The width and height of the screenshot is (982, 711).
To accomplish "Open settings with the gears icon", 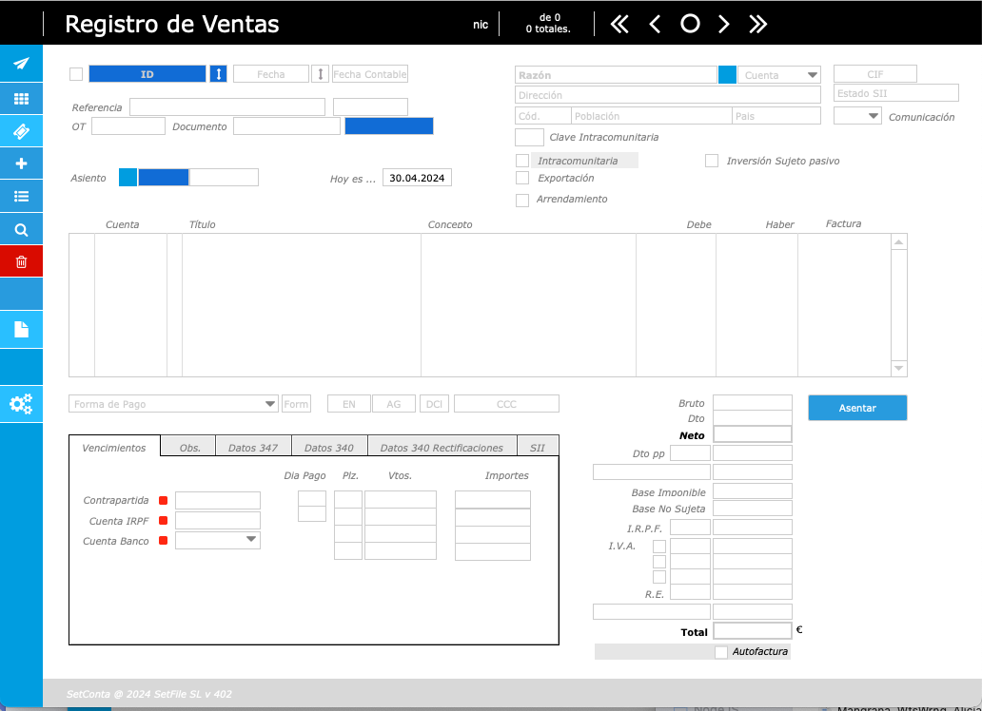I will (21, 403).
